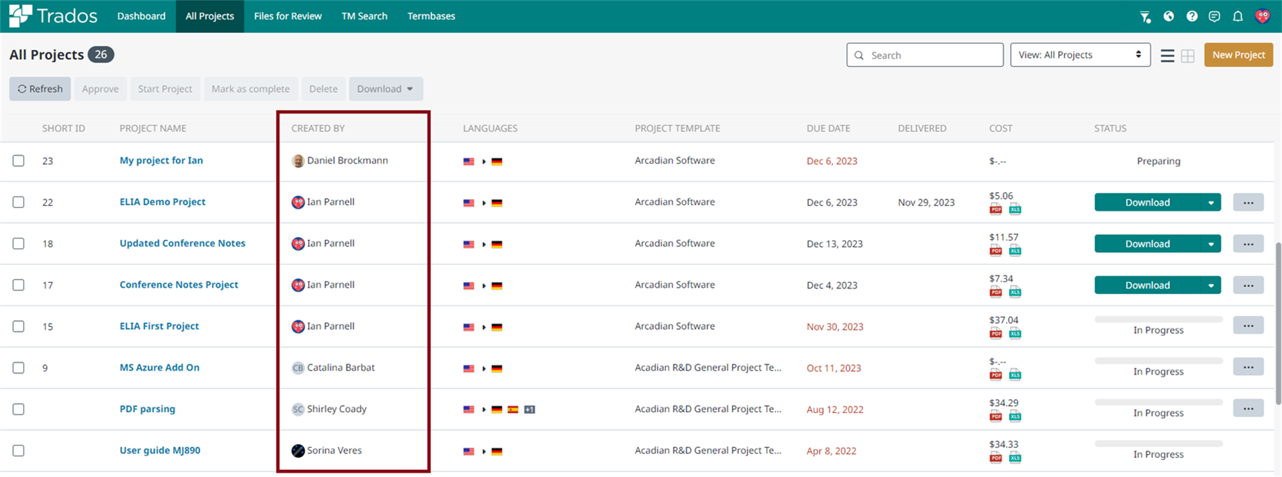The height and width of the screenshot is (477, 1282).
Task: Click progress bar for PDF parsing
Action: coord(1158,403)
